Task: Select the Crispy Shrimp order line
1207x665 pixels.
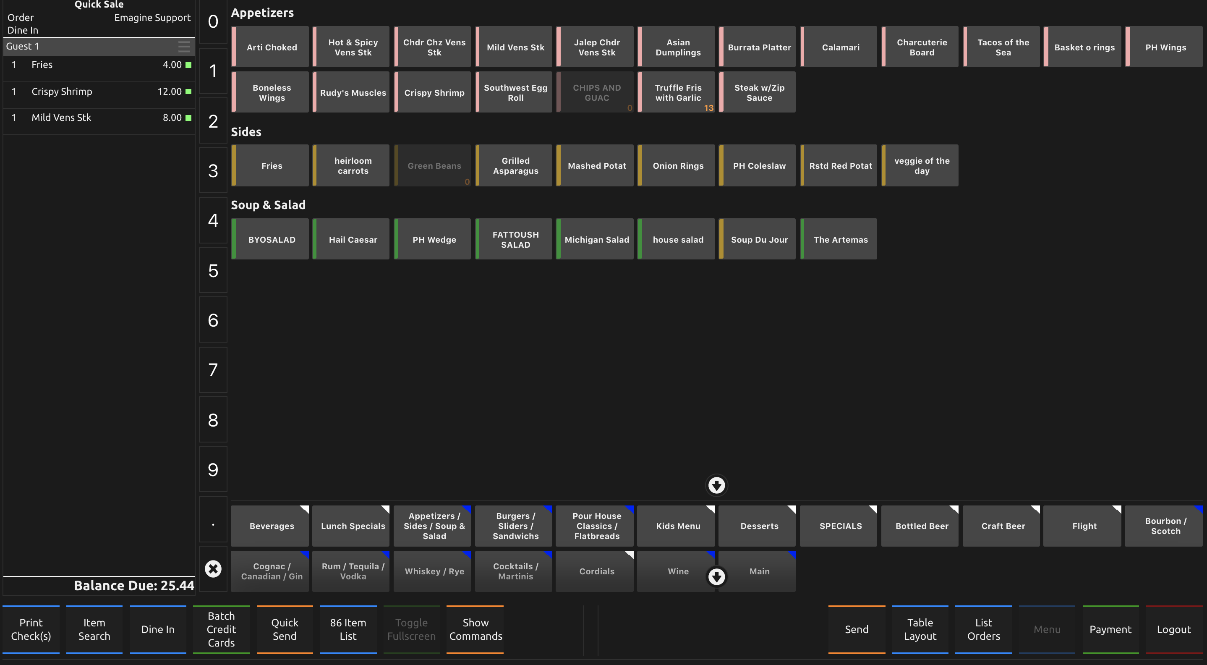Action: [94, 92]
